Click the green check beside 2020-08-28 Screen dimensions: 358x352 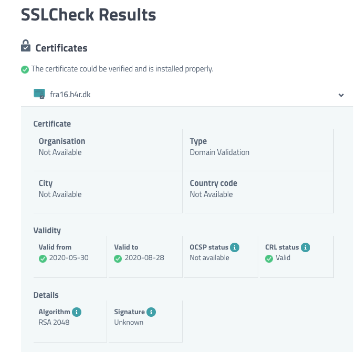pyautogui.click(x=118, y=258)
